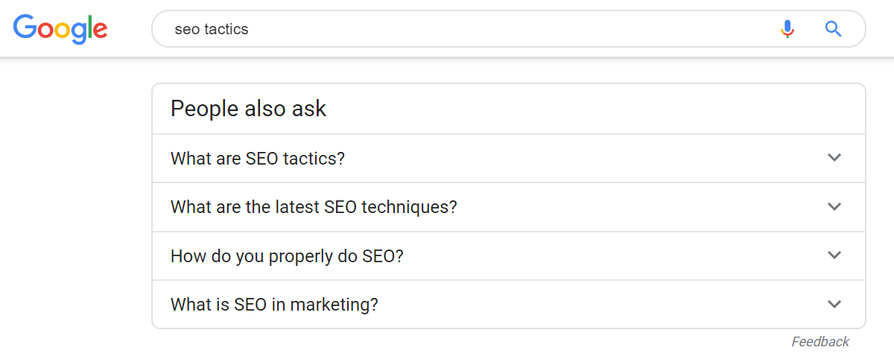Open "What is SEO in marketing?" question text
The height and width of the screenshot is (362, 894).
coord(274,305)
